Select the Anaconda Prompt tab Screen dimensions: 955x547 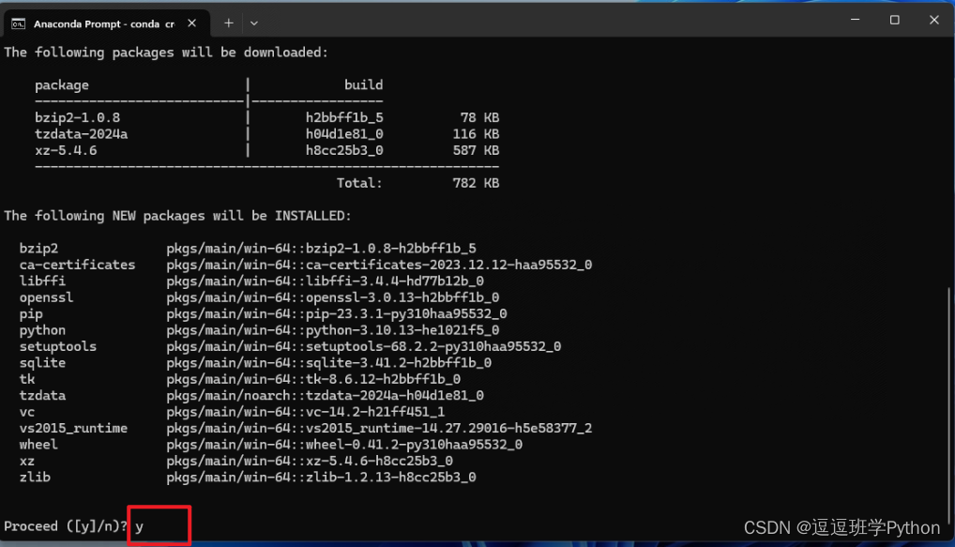[x=107, y=23]
